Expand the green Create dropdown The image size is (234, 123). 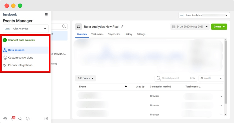click(219, 26)
